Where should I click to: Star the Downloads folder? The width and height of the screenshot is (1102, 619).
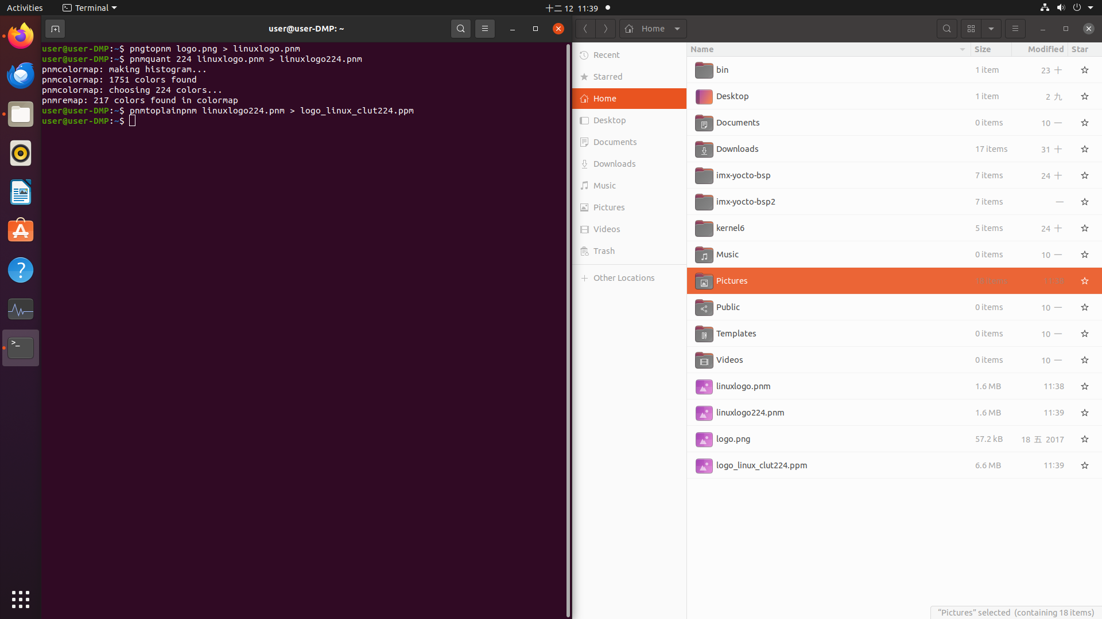(1085, 149)
